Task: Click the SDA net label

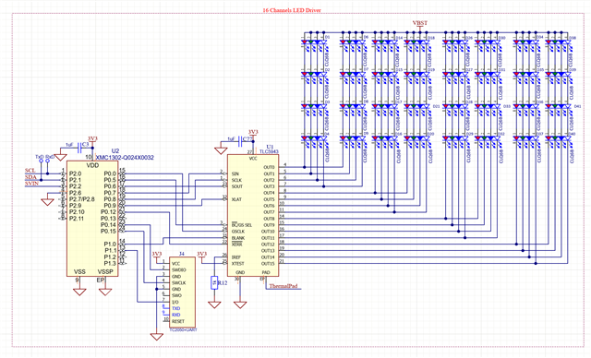Action: click(x=30, y=177)
